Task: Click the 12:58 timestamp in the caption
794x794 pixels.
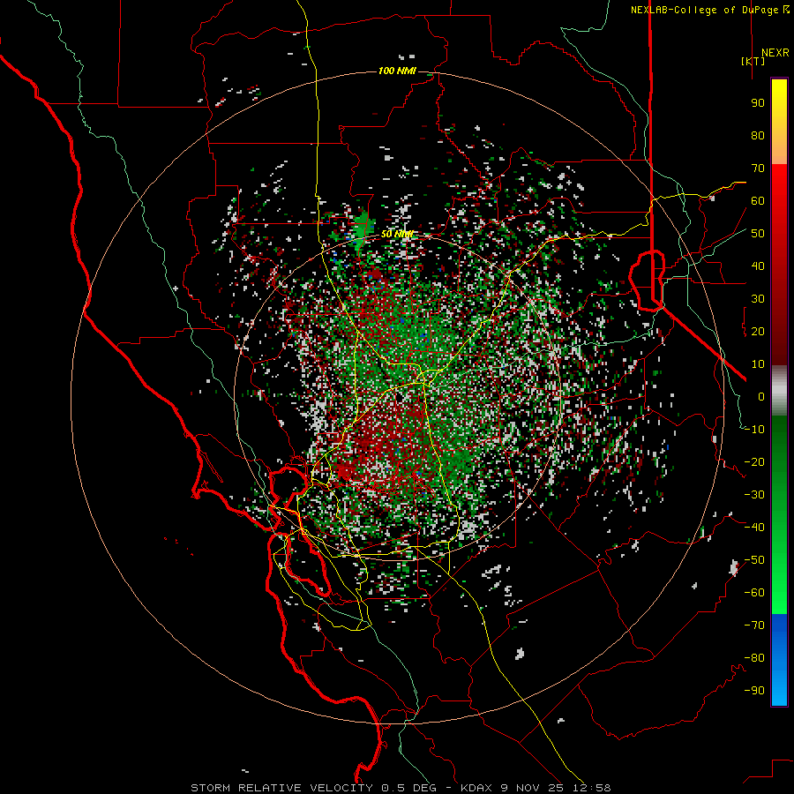Action: [x=591, y=788]
